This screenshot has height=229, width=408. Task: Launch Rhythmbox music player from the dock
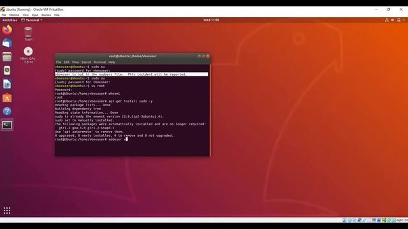[x=7, y=71]
